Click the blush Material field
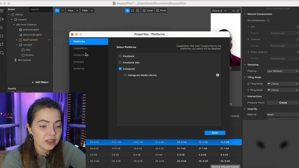 (283, 114)
